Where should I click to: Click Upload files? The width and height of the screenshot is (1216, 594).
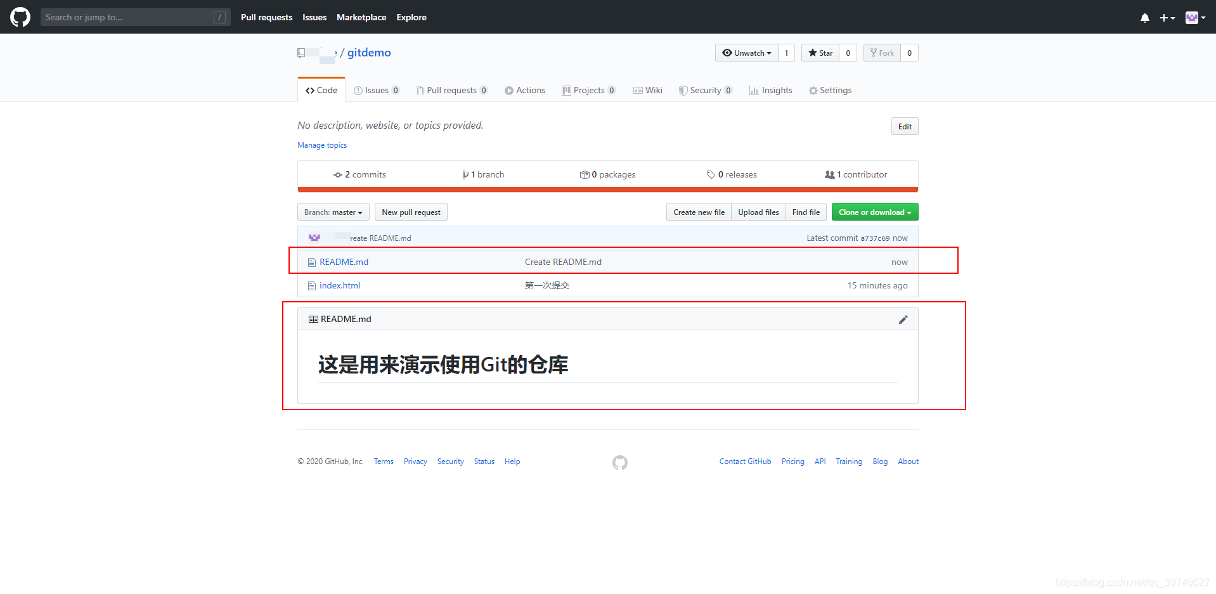[x=758, y=212]
